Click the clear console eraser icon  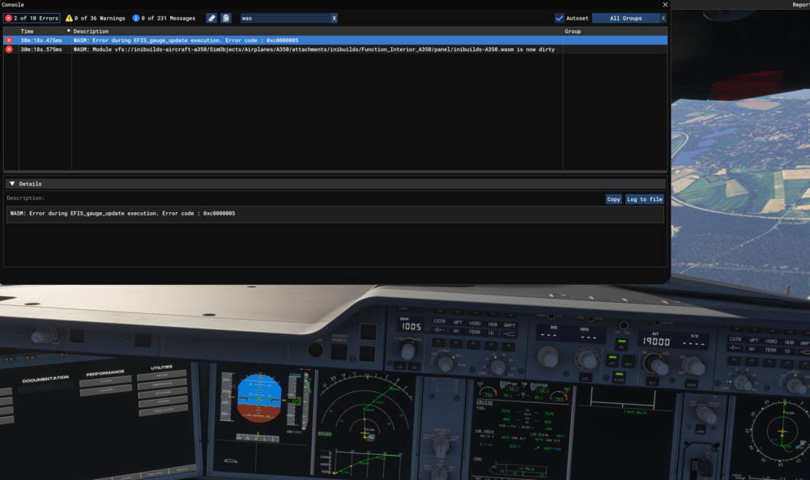pos(211,18)
